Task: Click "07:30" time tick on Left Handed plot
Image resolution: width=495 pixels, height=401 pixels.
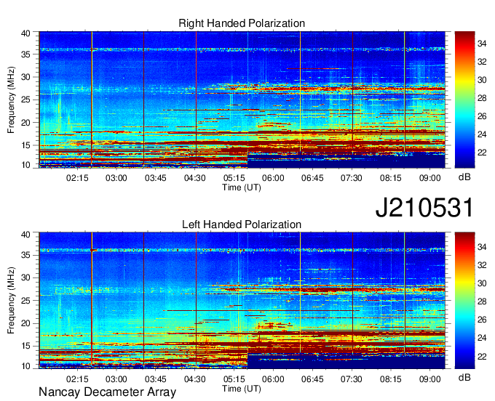Action: coord(352,379)
